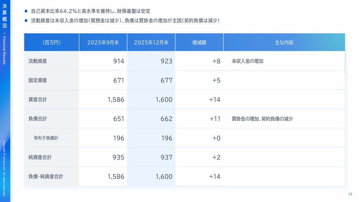Select the 2025年12月末 column header
This screenshot has width=359, height=202.
click(x=151, y=42)
